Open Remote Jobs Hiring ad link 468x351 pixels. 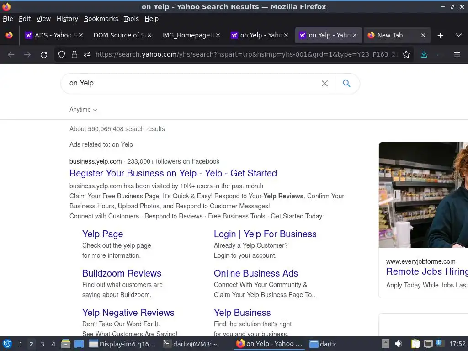(x=427, y=271)
